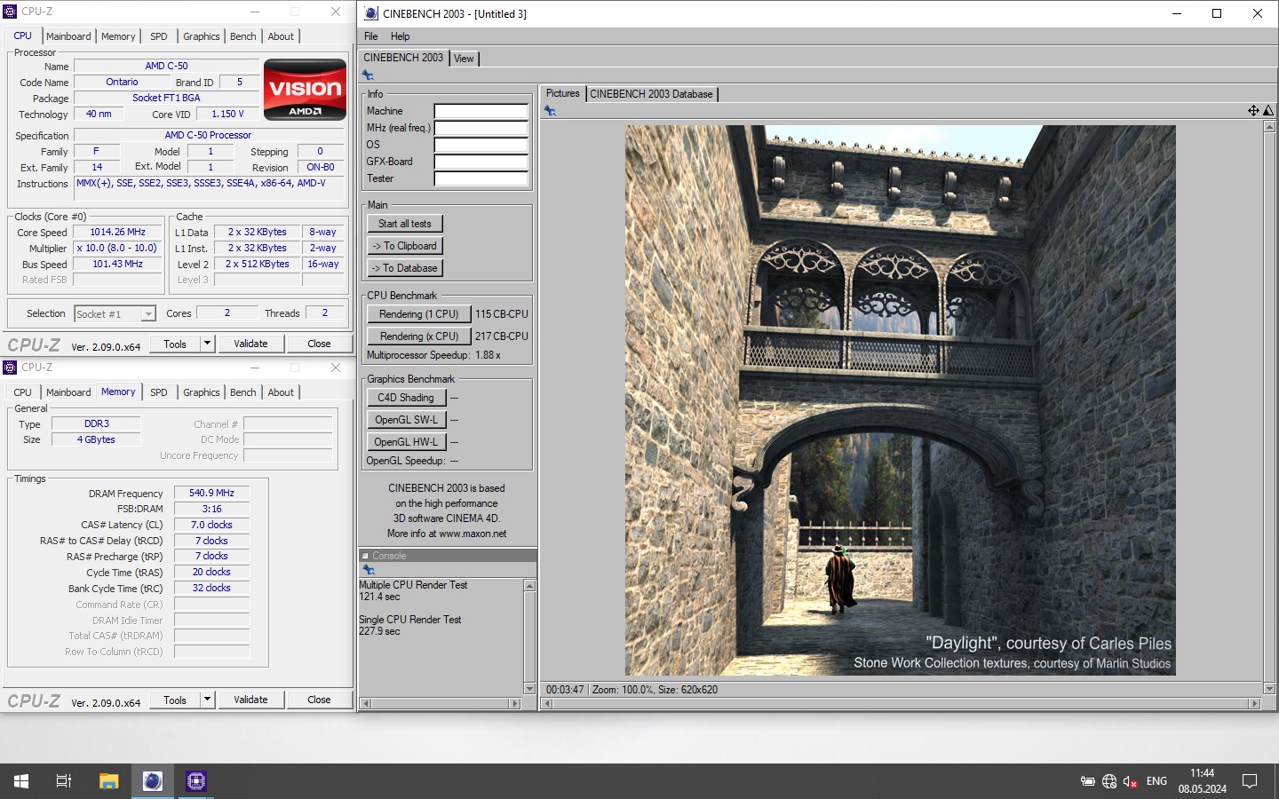The image size is (1279, 799).
Task: Run OpenGL SW-L benchmark
Action: pos(406,420)
